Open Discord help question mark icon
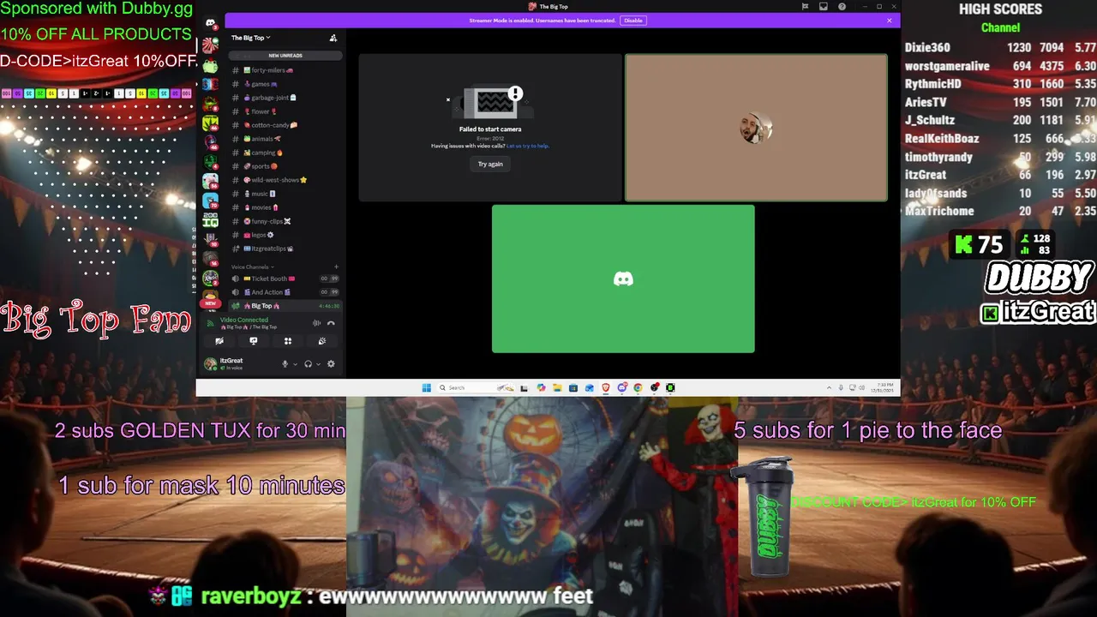The height and width of the screenshot is (617, 1097). [x=842, y=6]
